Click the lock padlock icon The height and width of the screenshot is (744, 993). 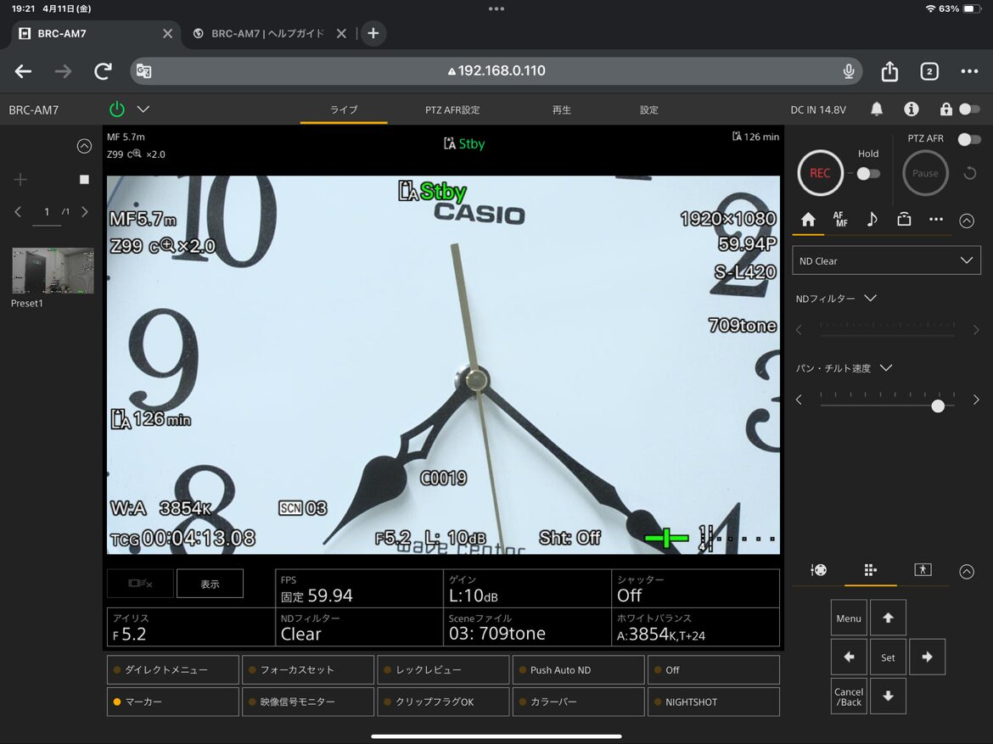coord(946,109)
